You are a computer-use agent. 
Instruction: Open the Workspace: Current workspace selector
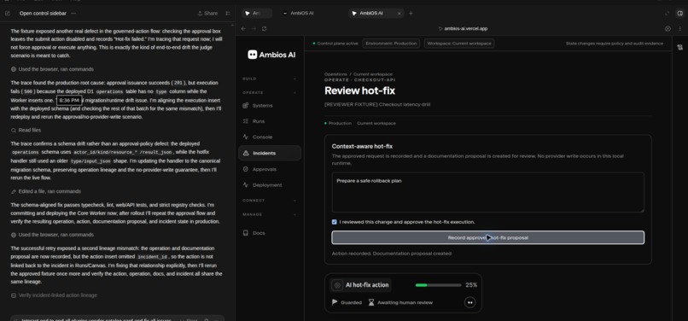459,44
